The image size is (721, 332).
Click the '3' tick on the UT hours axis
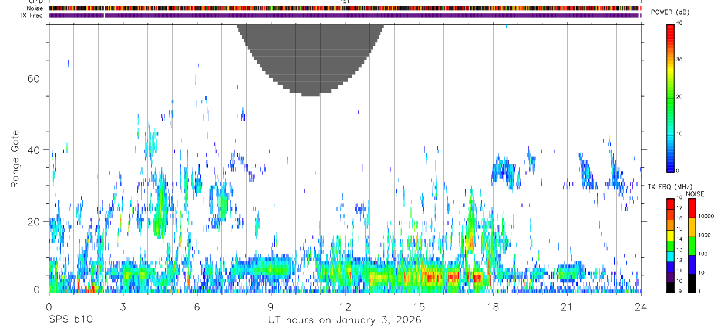coord(123,307)
